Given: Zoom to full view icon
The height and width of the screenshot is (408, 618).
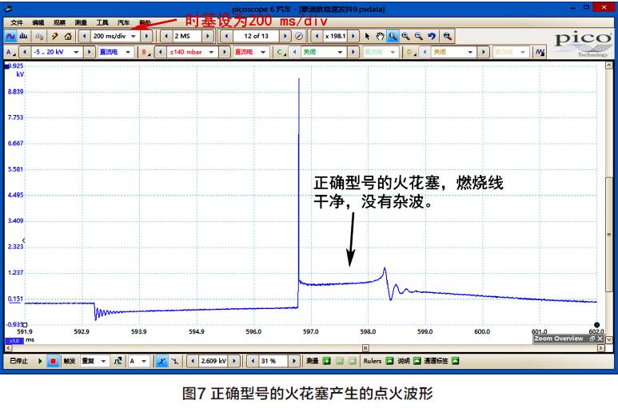Looking at the screenshot, I should (x=447, y=36).
